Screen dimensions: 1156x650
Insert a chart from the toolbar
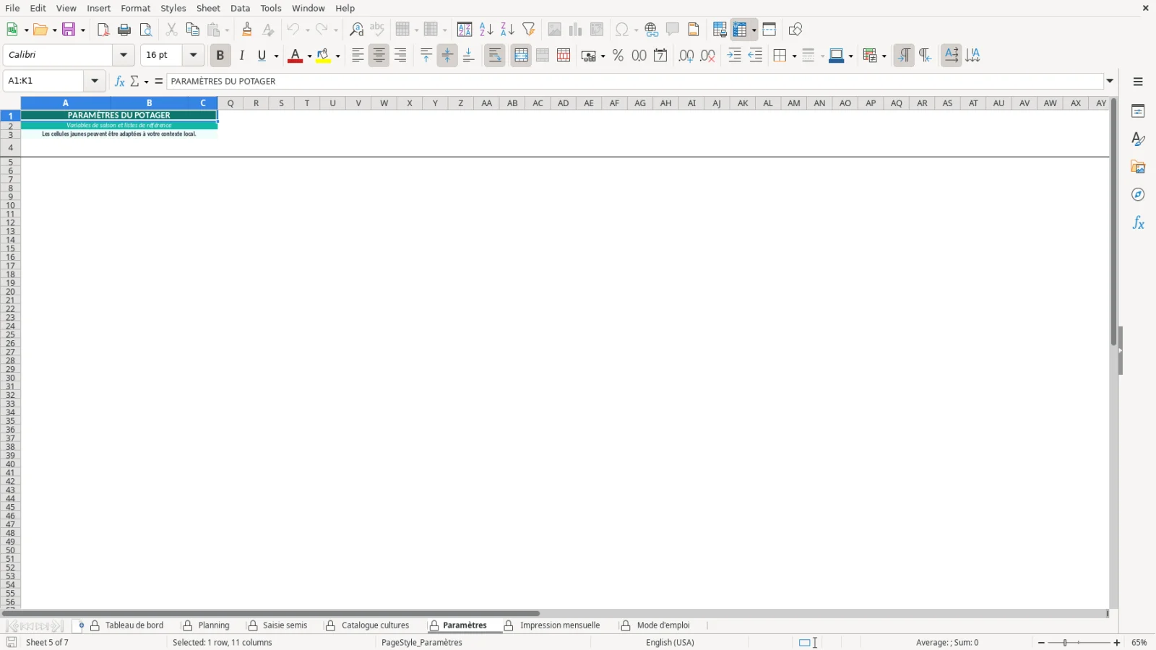(576, 30)
